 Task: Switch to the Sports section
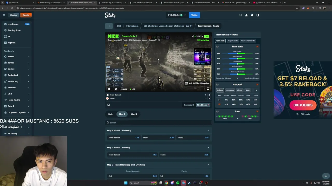pos(26,15)
